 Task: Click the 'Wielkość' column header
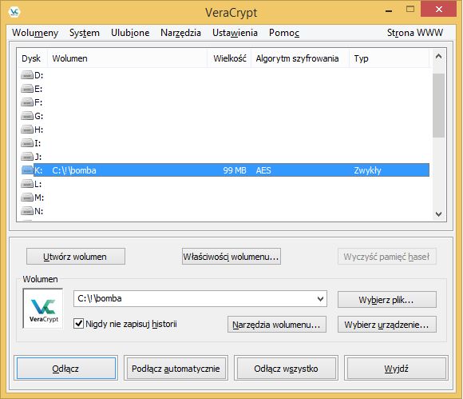[229, 58]
